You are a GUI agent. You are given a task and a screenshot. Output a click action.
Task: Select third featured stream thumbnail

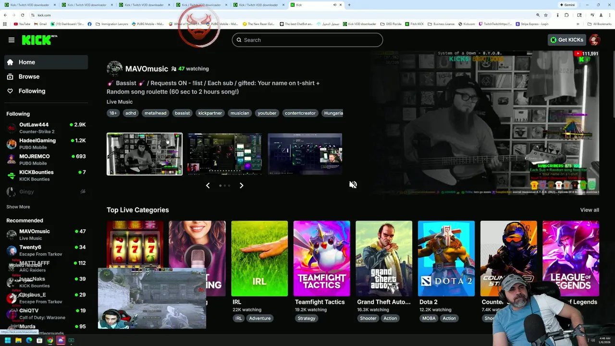pyautogui.click(x=305, y=154)
